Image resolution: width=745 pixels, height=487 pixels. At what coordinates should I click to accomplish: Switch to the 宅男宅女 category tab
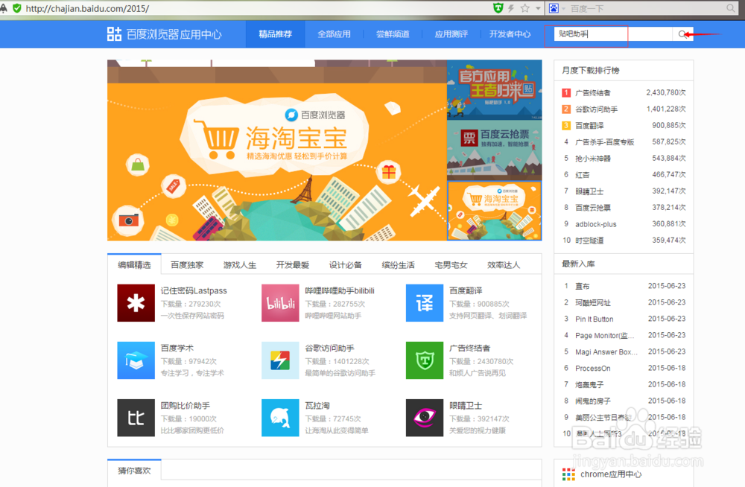coord(451,264)
